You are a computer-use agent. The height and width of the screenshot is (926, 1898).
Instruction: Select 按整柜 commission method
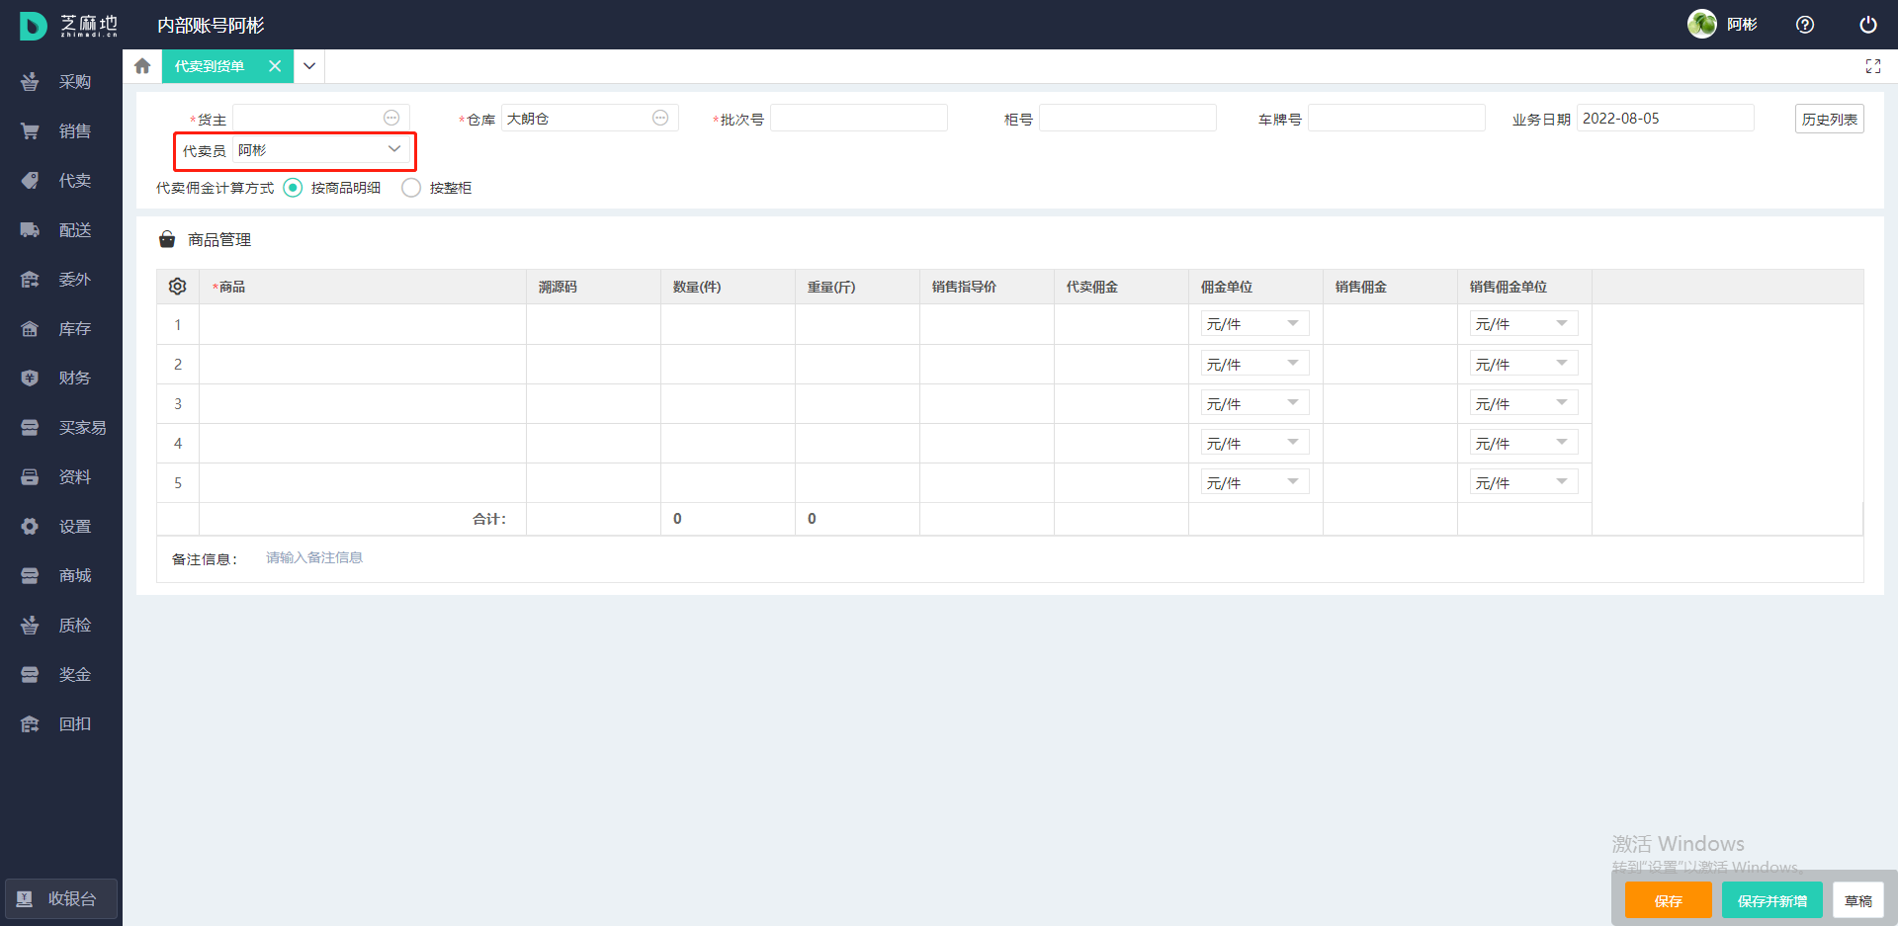(411, 188)
